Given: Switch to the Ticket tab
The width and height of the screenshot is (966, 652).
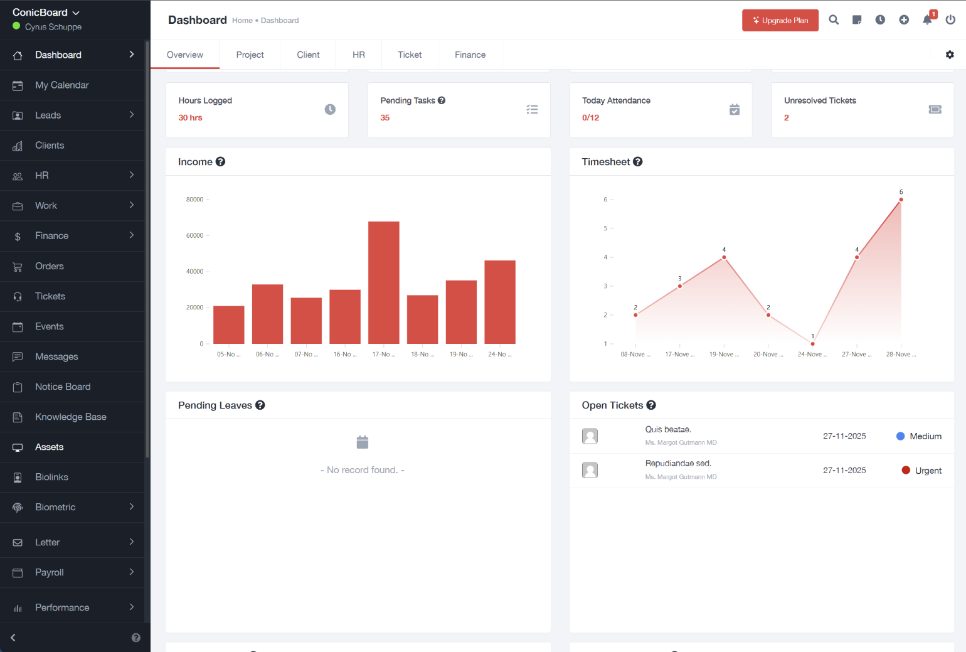Looking at the screenshot, I should (410, 55).
